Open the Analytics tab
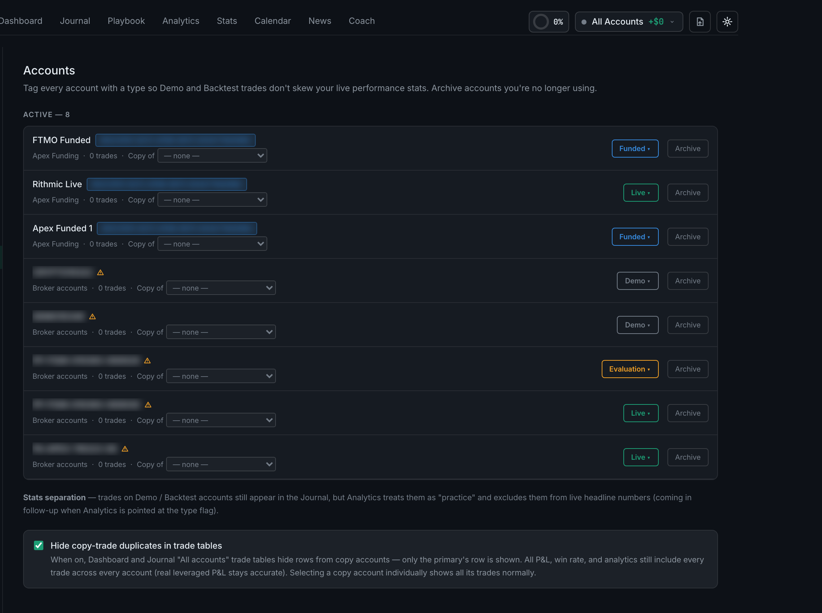The width and height of the screenshot is (822, 613). click(x=181, y=21)
